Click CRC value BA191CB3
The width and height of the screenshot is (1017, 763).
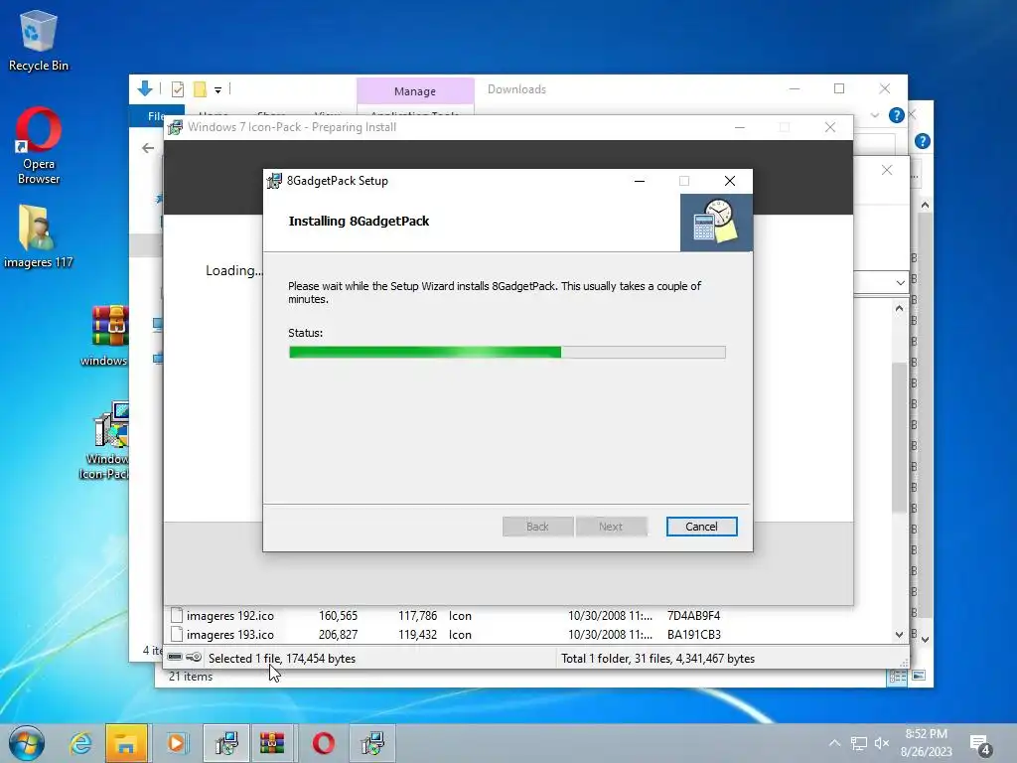[693, 634]
